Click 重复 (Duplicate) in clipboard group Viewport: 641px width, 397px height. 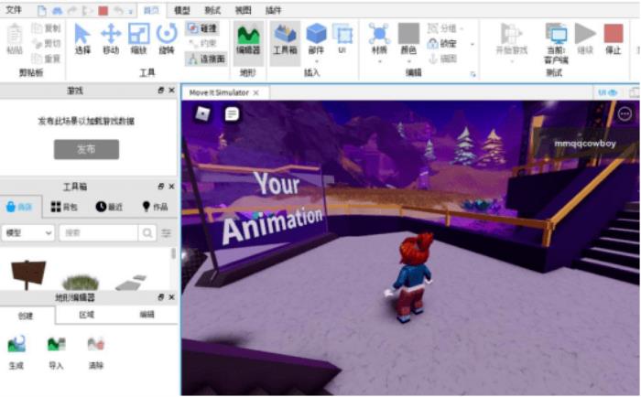(x=46, y=59)
